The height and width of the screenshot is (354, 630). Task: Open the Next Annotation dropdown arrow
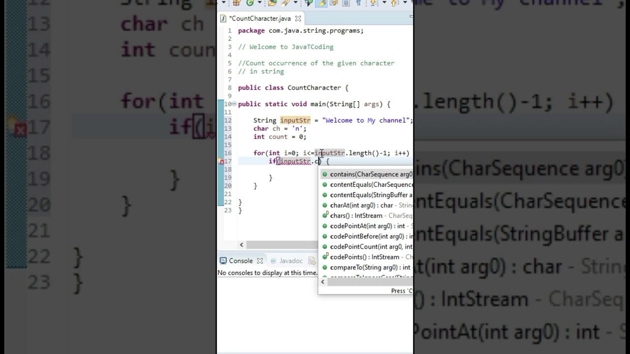pyautogui.click(x=384, y=2)
